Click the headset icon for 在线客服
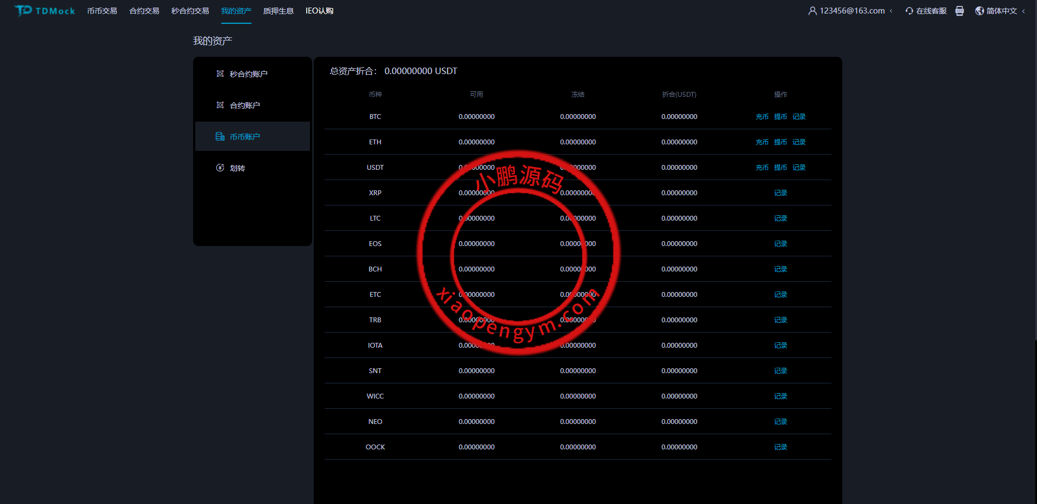1037x504 pixels. click(x=909, y=11)
